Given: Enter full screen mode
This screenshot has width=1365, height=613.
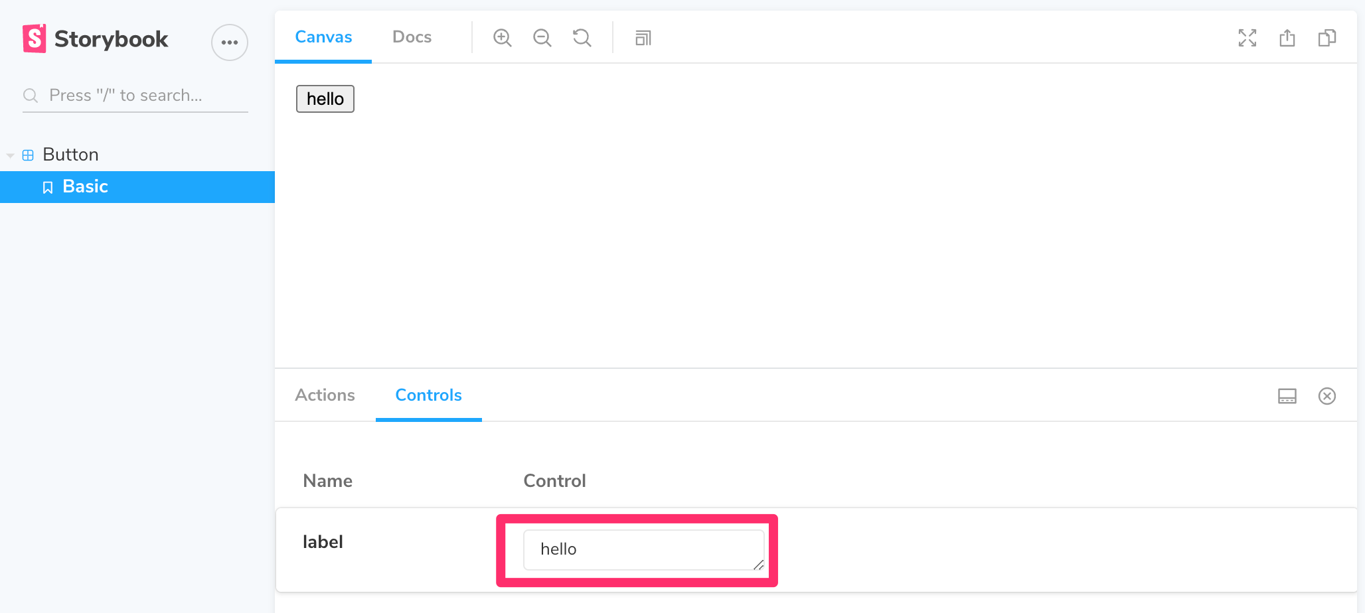Looking at the screenshot, I should (1247, 38).
